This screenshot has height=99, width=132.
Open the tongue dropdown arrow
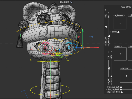[x=130, y=68]
